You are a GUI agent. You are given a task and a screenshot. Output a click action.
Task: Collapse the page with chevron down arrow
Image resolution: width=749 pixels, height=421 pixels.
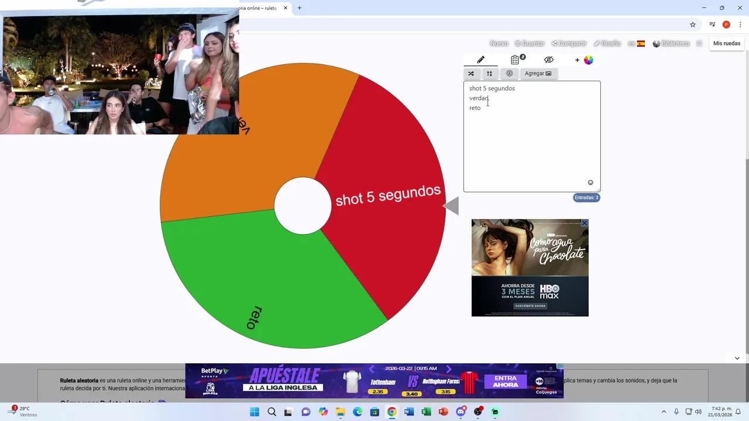pyautogui.click(x=737, y=358)
